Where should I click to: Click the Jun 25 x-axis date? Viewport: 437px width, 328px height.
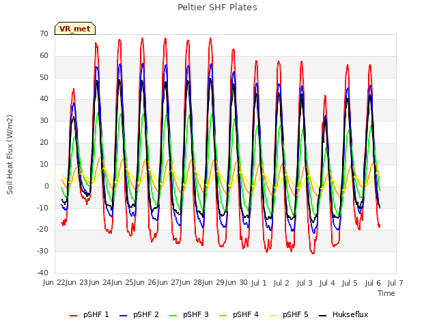coord(123,283)
